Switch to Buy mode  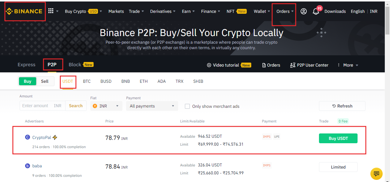pyautogui.click(x=28, y=81)
